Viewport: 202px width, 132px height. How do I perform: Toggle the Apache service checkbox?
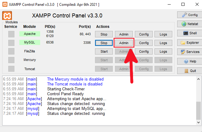[x=11, y=34]
